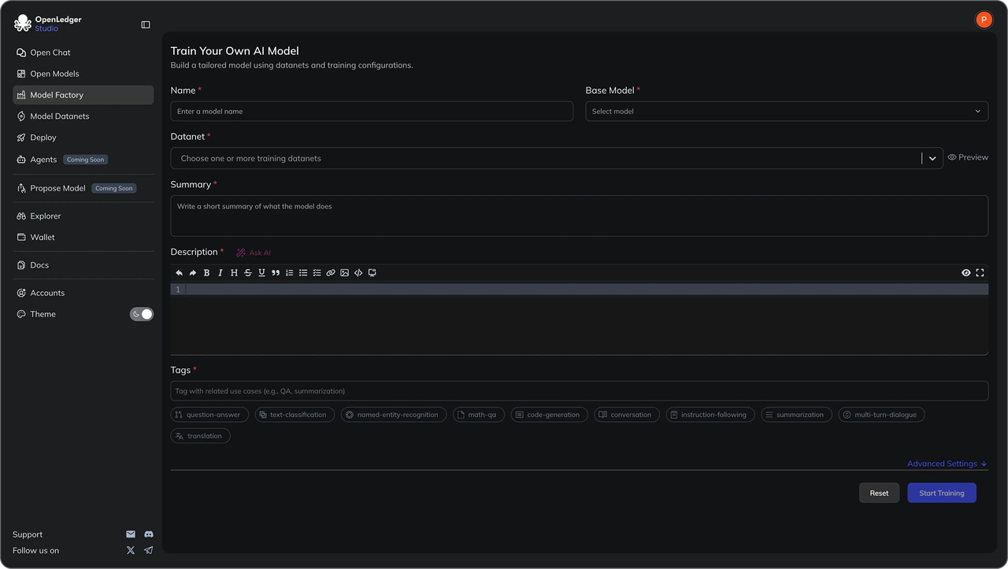Insert an image into the description

[x=344, y=272]
